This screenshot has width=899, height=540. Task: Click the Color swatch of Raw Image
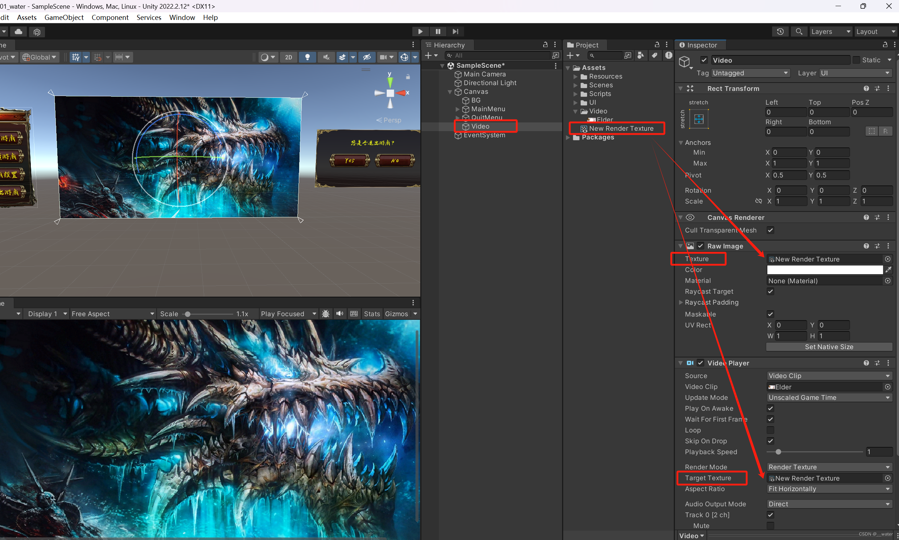[x=825, y=269]
